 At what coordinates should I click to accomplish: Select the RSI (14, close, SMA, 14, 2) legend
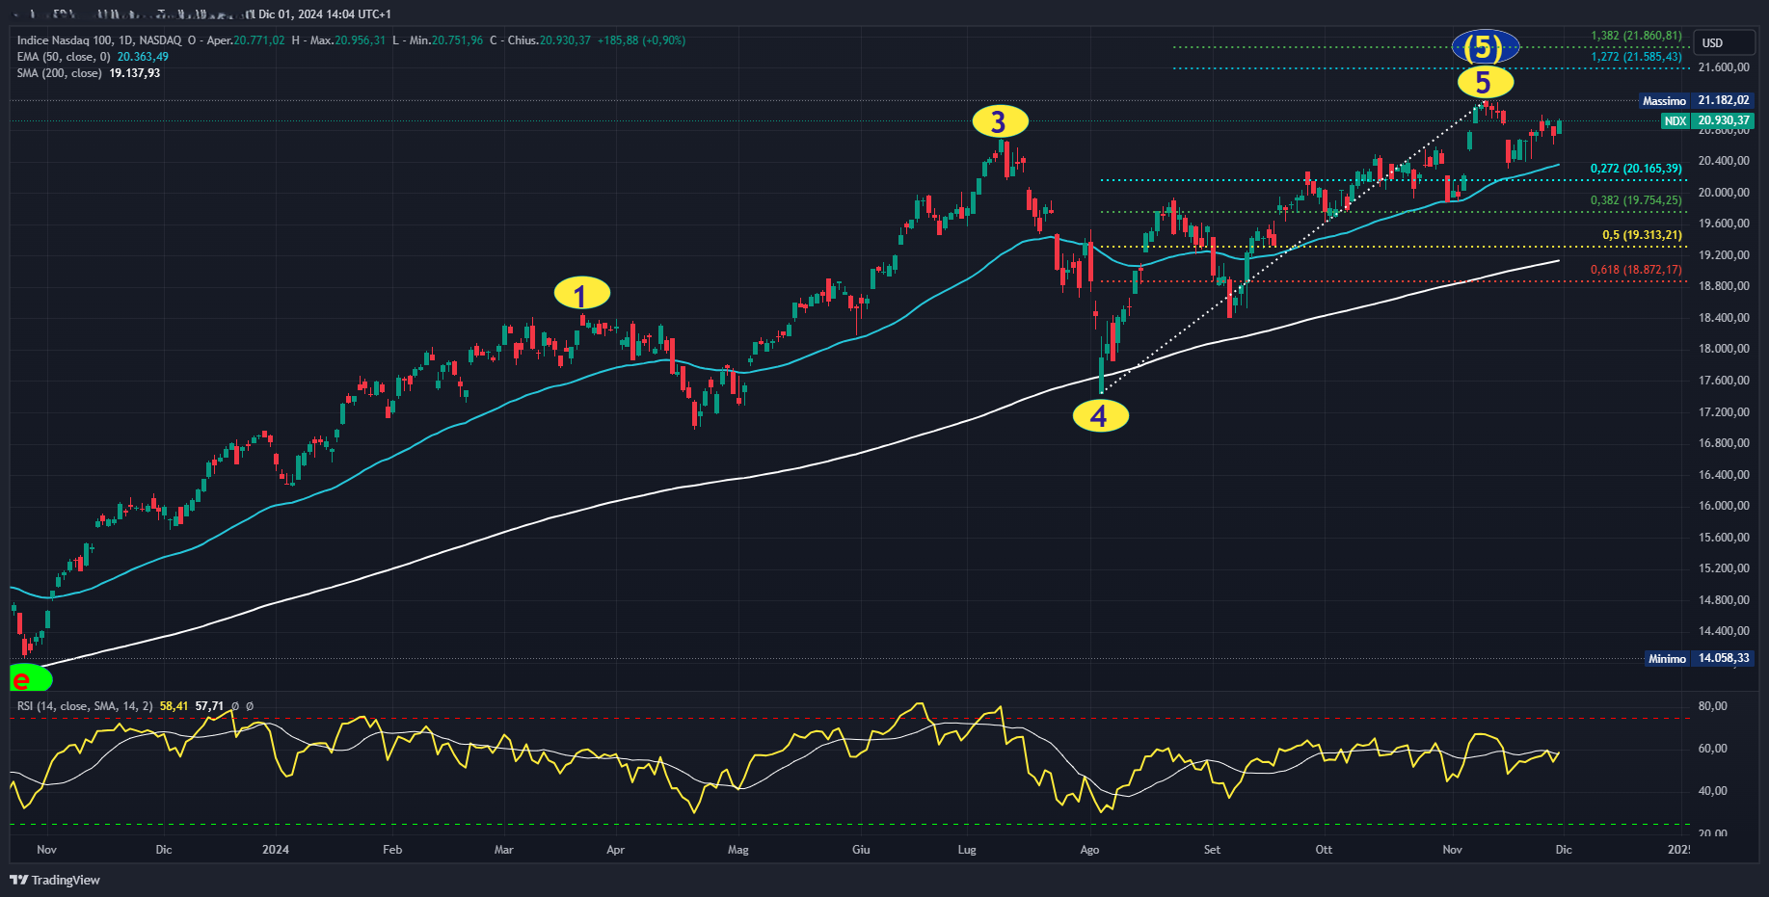click(x=85, y=706)
